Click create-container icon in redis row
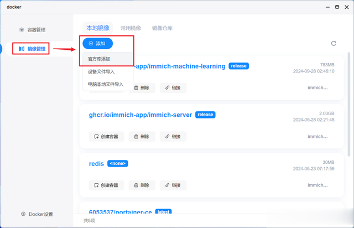This screenshot has width=354, height=228. tap(96, 185)
